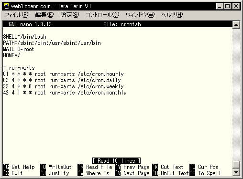The image size is (243, 179).
Task: Click the /etc/cron.weekly entry line
Action: [63, 86]
